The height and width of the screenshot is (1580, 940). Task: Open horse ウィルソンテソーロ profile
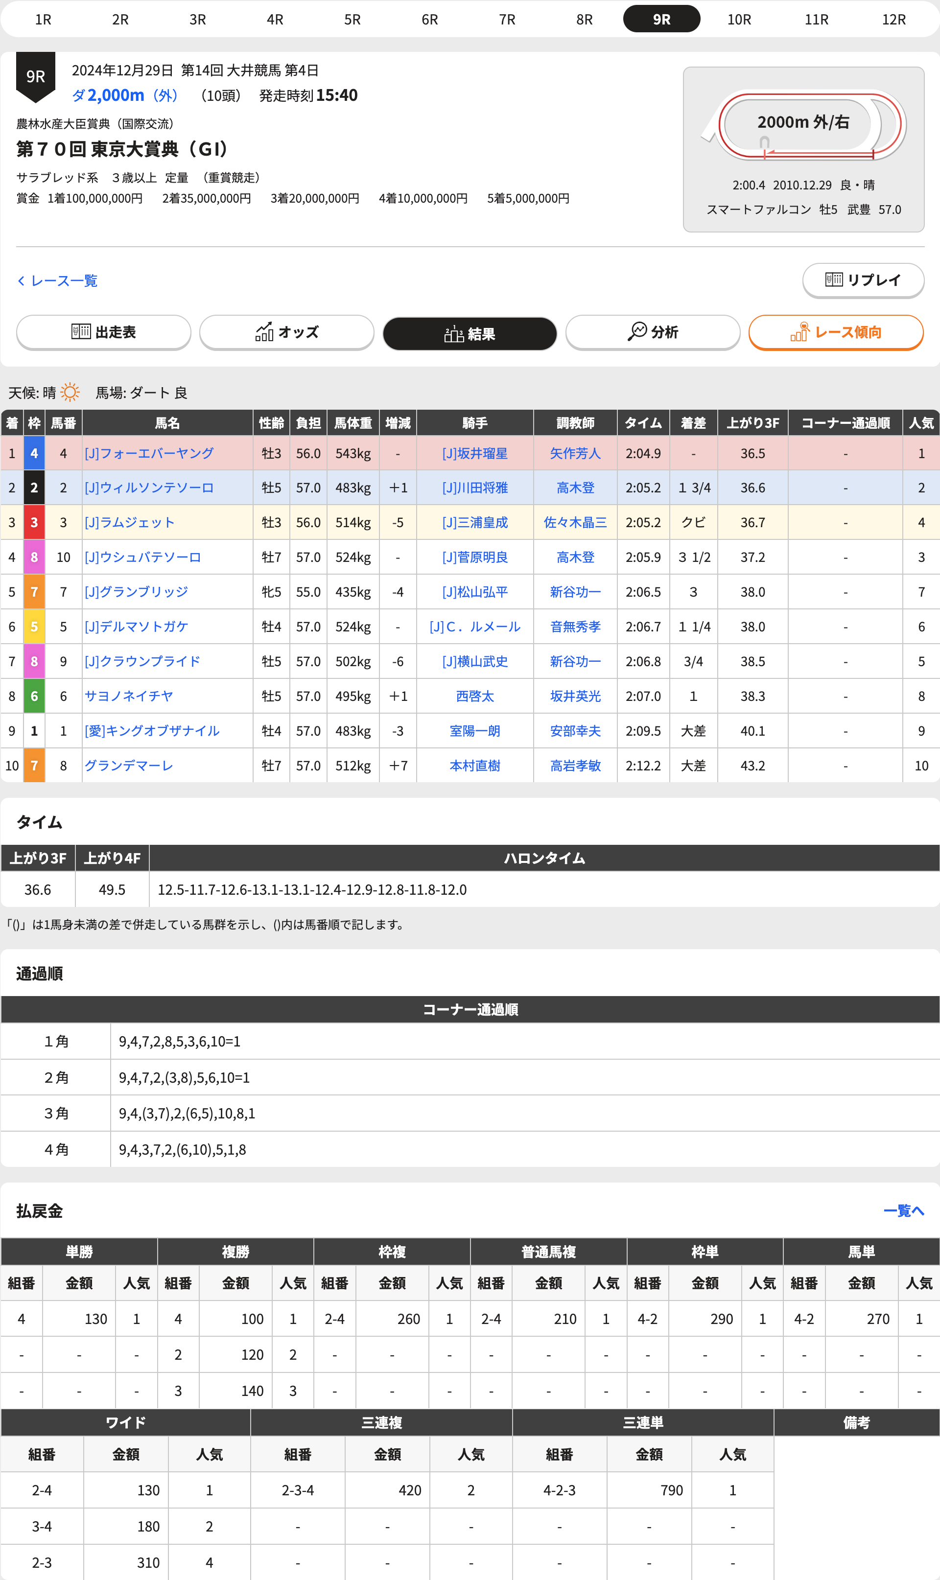coord(149,488)
